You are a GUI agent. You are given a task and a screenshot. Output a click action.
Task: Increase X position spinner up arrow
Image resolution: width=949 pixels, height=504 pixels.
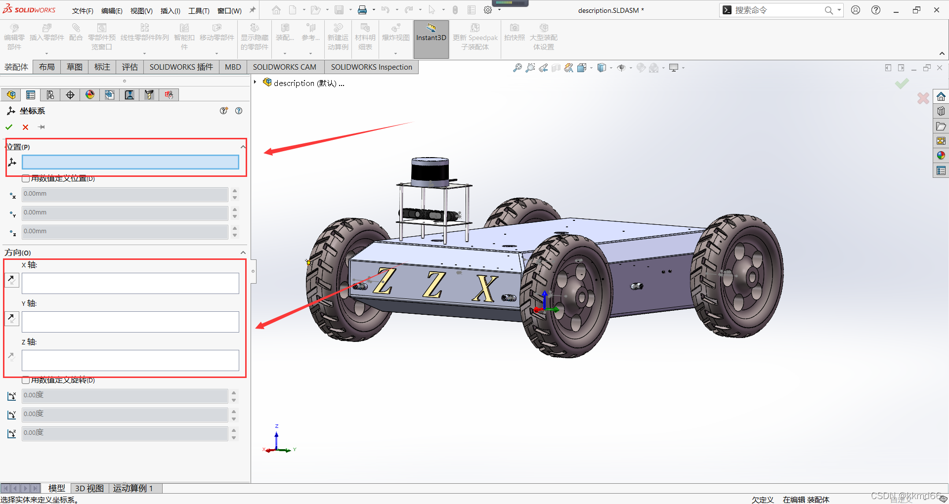tap(235, 191)
